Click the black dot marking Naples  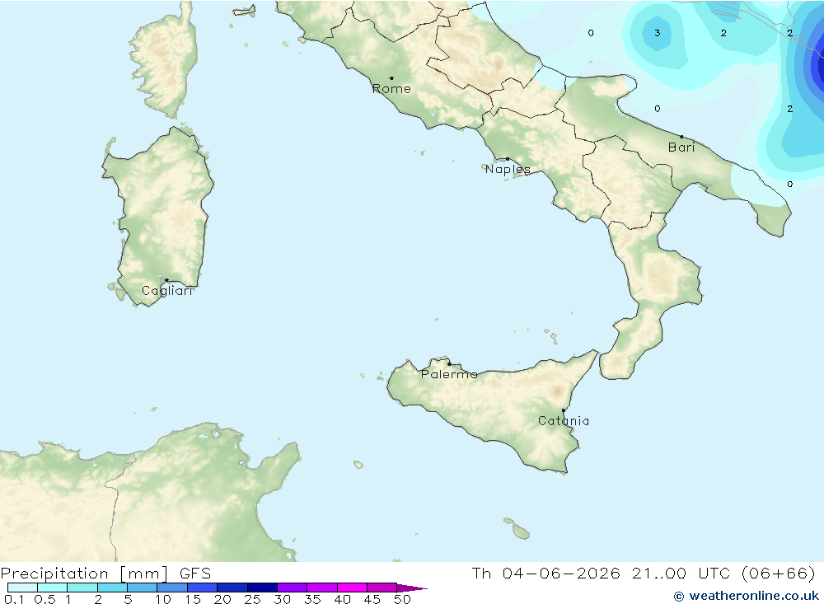coord(508,159)
